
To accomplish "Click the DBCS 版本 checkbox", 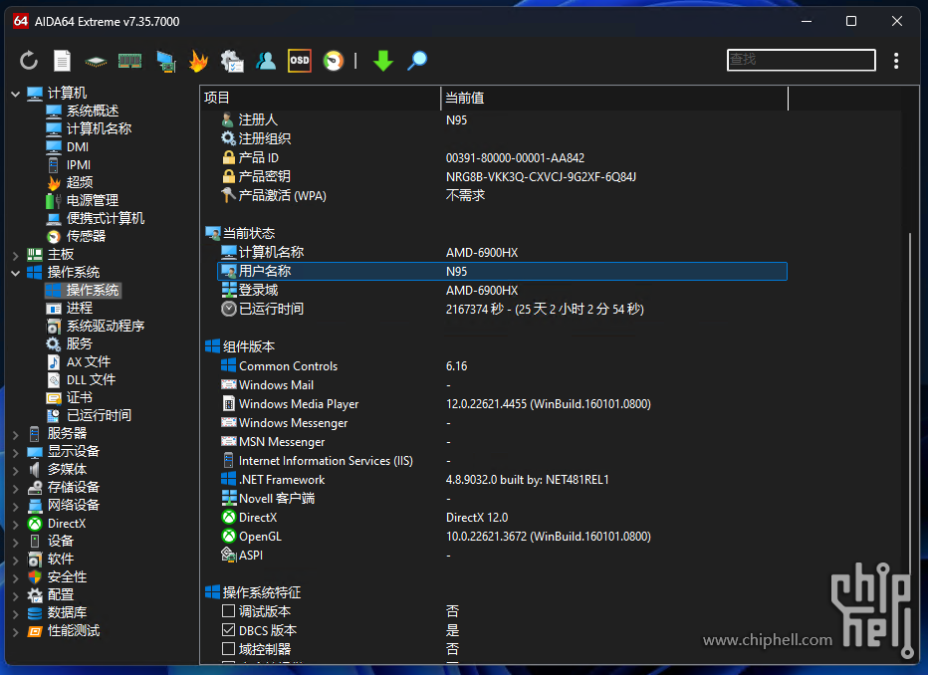I will click(x=228, y=629).
